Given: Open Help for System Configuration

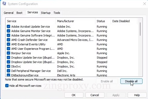Looking at the screenshot, I should coord(137,95).
